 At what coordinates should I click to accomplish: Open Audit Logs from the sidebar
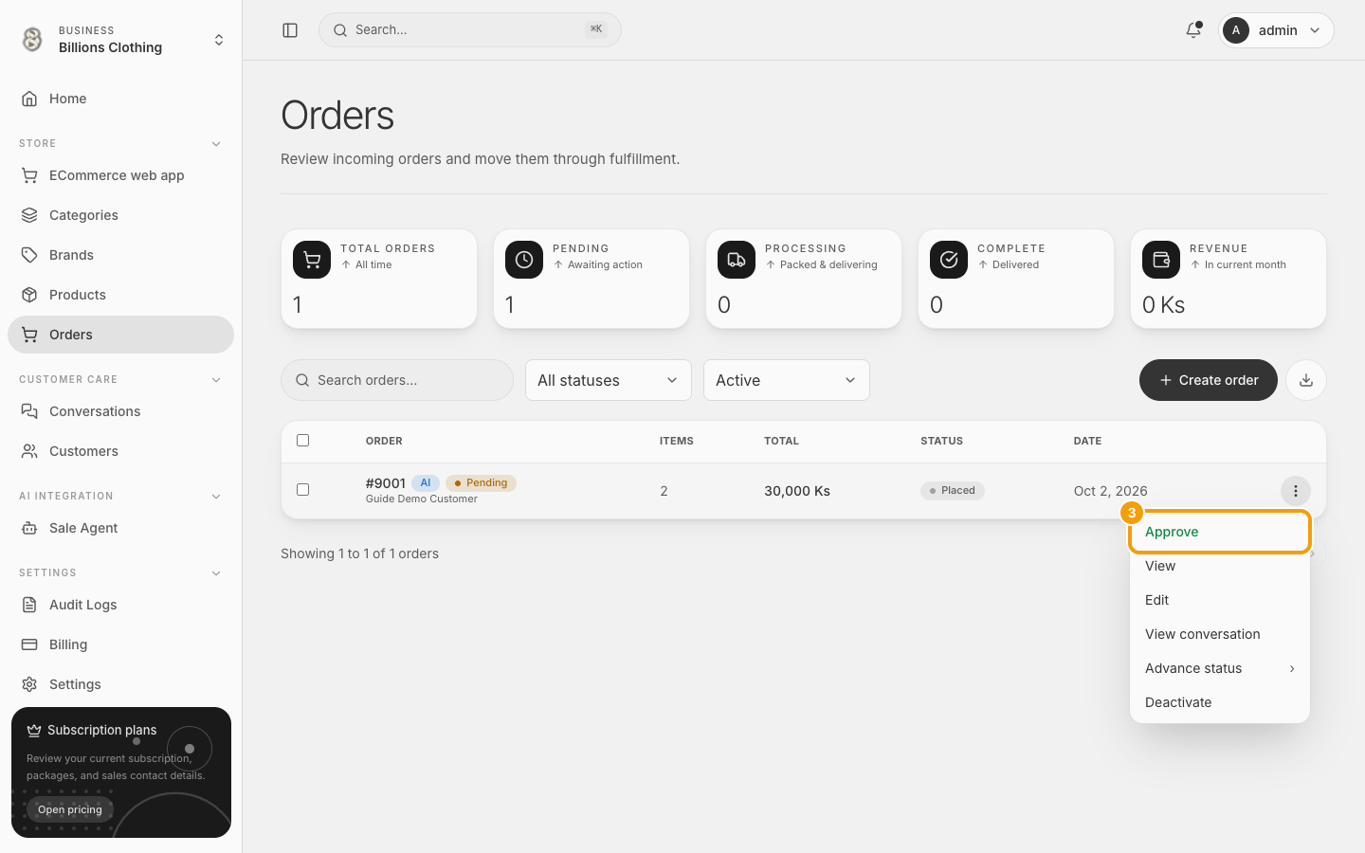(121, 605)
